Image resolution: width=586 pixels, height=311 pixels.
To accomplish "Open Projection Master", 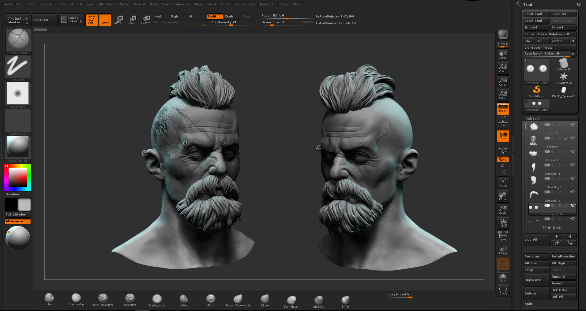I will click(x=18, y=20).
